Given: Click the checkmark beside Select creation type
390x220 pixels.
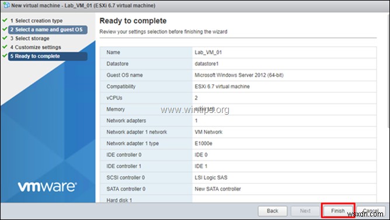Looking at the screenshot, I should [x=5, y=20].
